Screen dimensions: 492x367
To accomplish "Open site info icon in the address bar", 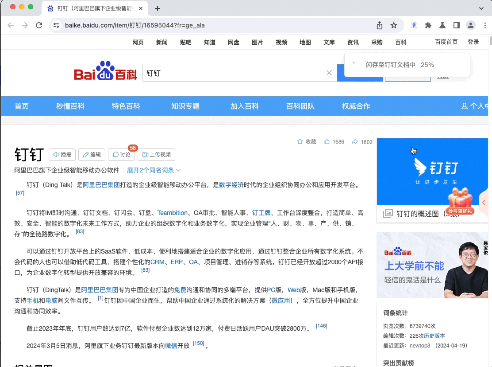I will pos(56,25).
